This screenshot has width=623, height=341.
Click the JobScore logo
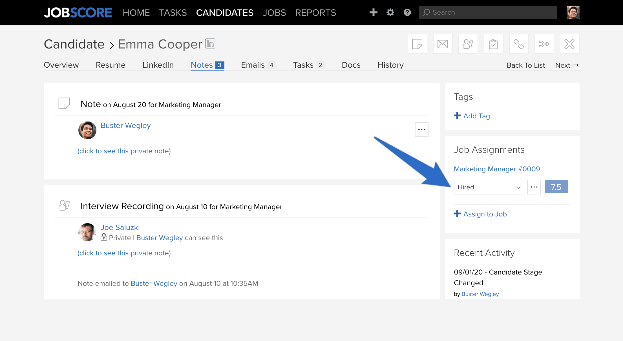78,13
